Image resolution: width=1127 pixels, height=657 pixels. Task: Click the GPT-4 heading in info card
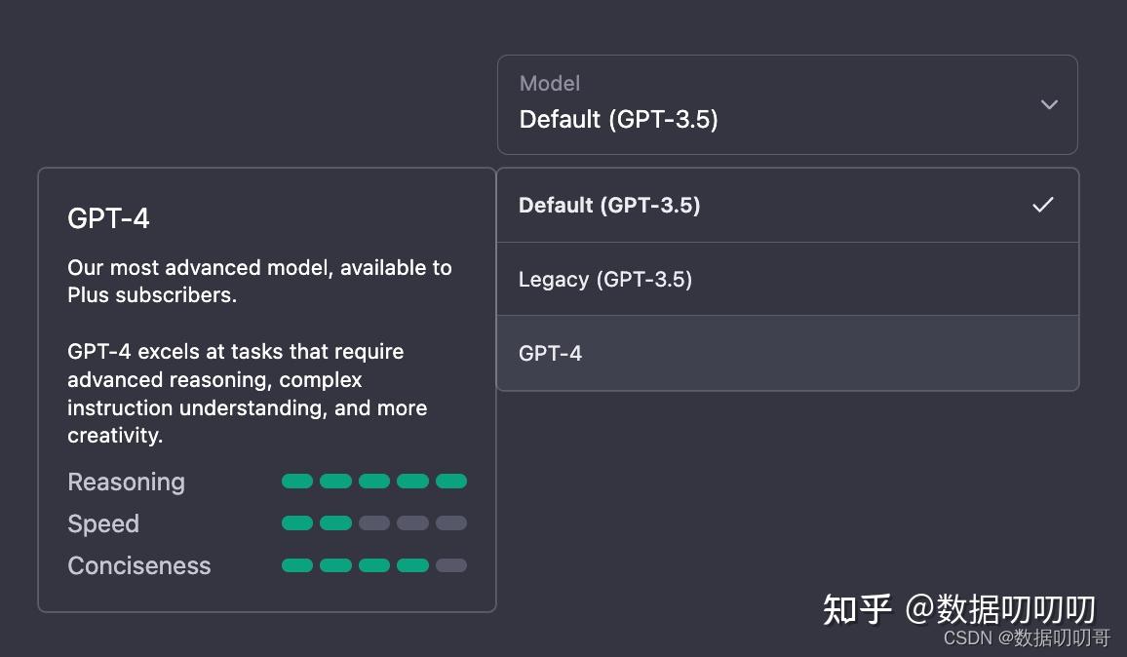(108, 218)
